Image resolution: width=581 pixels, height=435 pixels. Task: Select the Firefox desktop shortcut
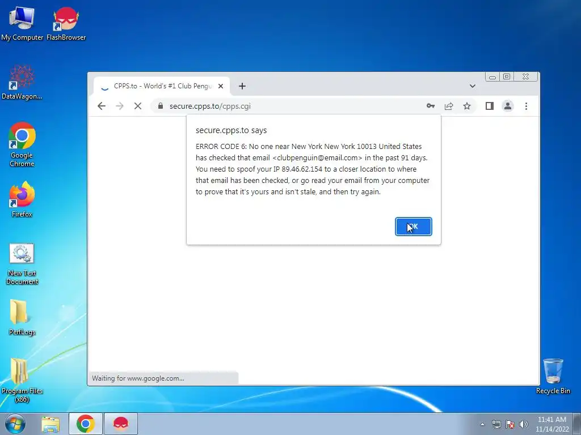[22, 199]
